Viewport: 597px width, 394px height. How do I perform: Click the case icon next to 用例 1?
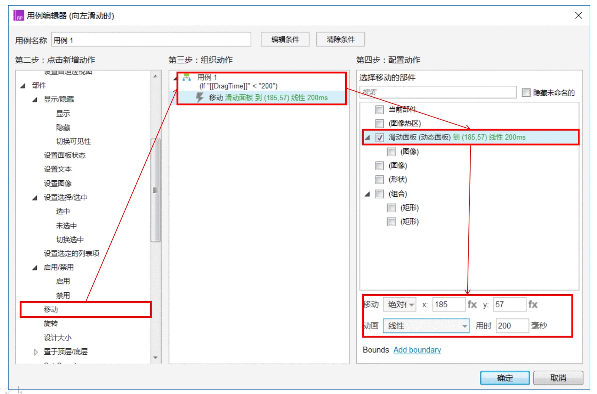(x=187, y=77)
